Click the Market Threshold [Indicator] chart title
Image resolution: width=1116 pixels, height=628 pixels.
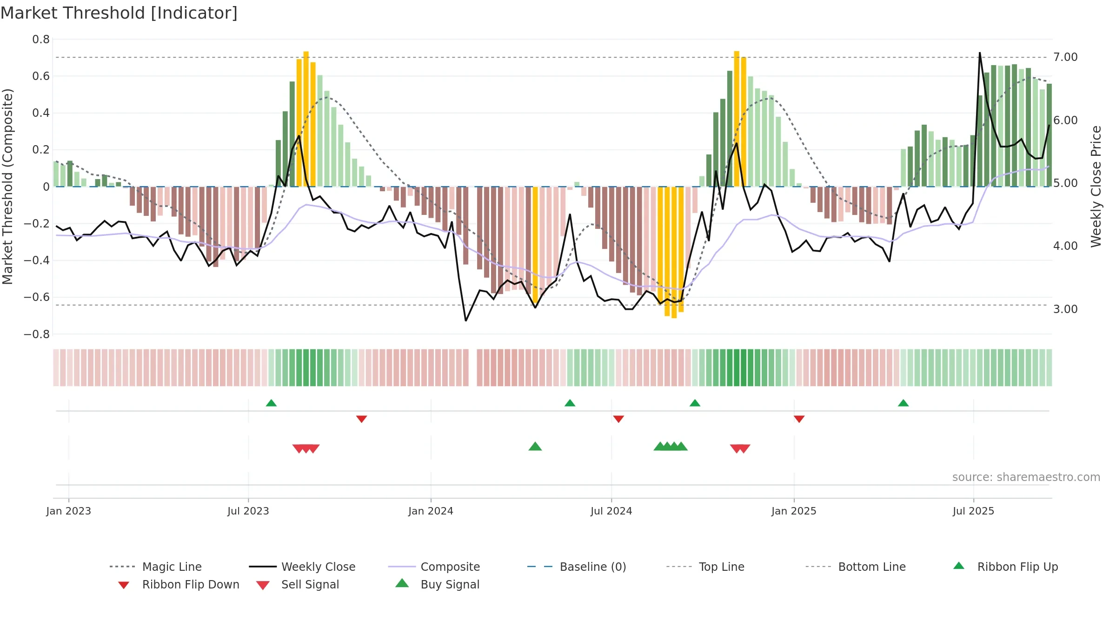[x=119, y=13]
